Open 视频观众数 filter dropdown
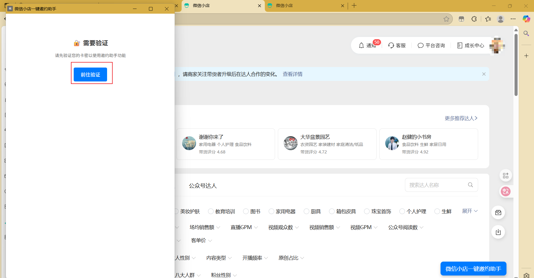Viewport: 534px width, 278px height. pyautogui.click(x=283, y=227)
